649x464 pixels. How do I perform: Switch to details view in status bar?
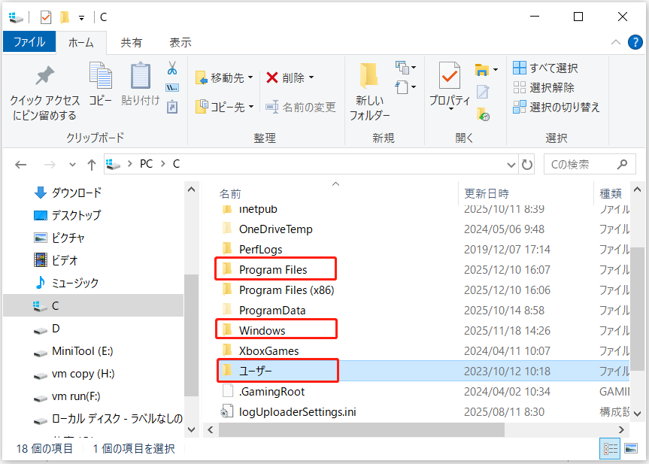point(611,448)
